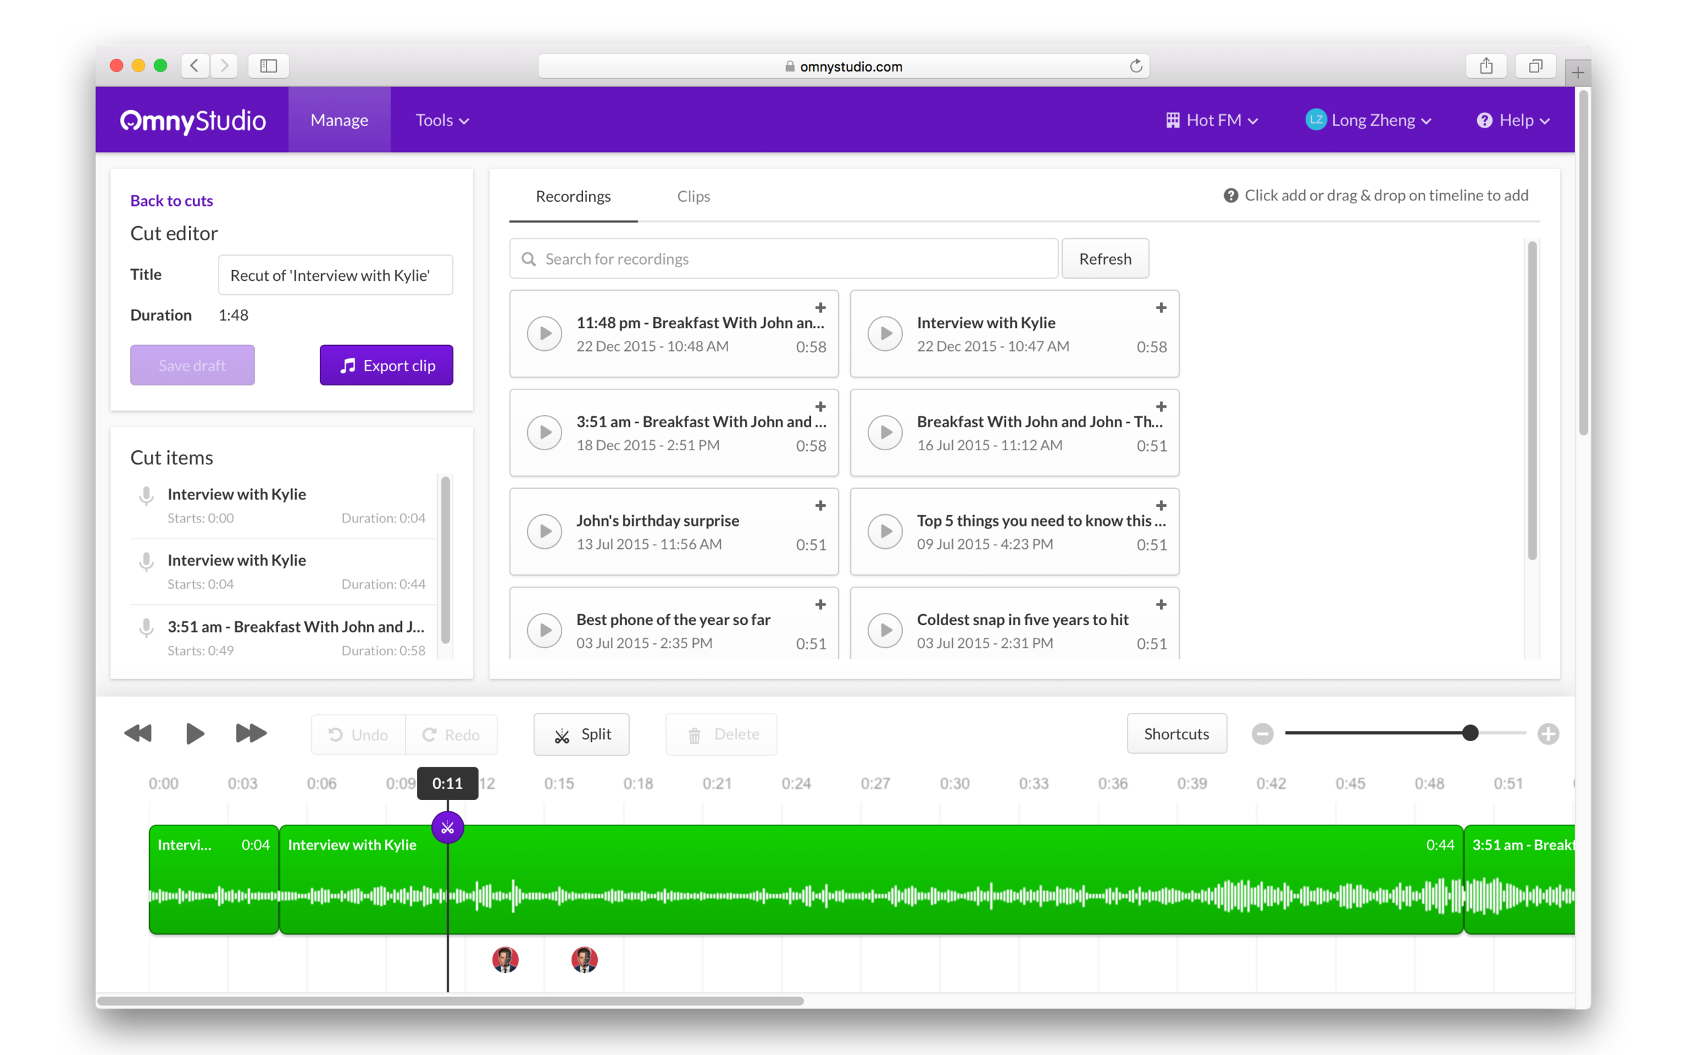Click the cut Title input field
This screenshot has width=1687, height=1055.
pyautogui.click(x=335, y=275)
